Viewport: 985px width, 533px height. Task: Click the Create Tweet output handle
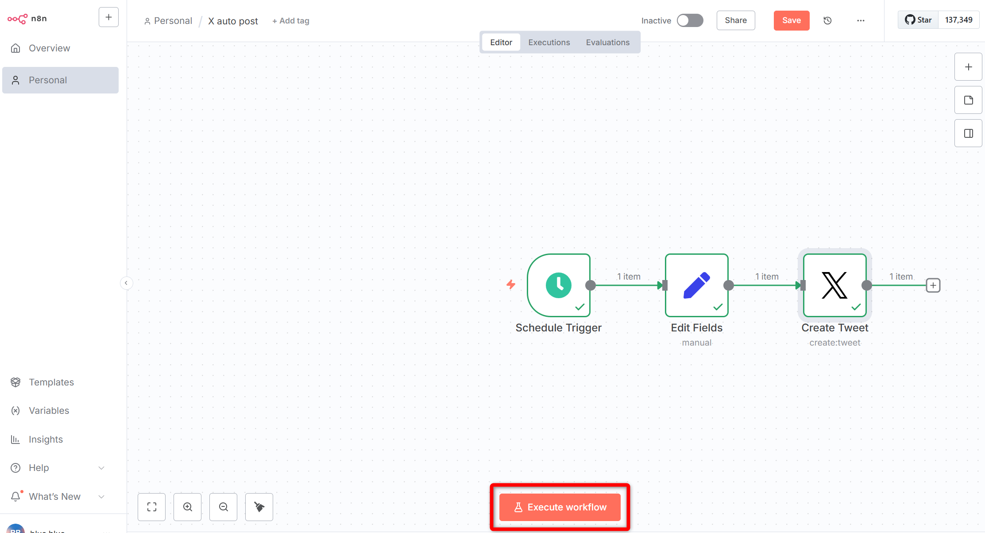[867, 285]
